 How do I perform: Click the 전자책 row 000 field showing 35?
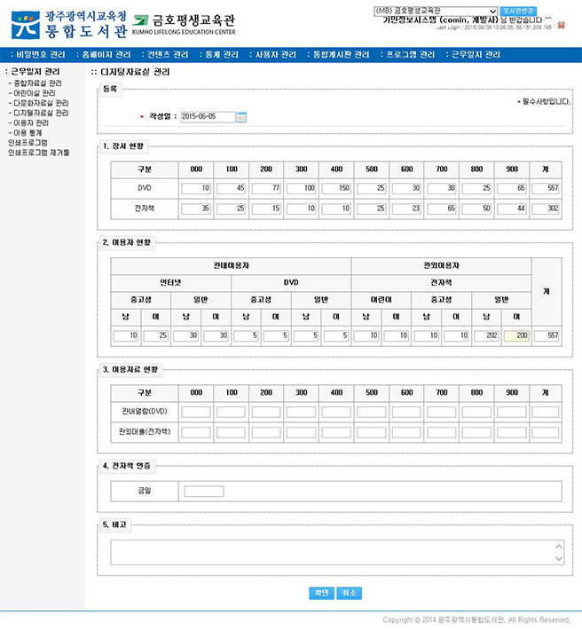(196, 209)
